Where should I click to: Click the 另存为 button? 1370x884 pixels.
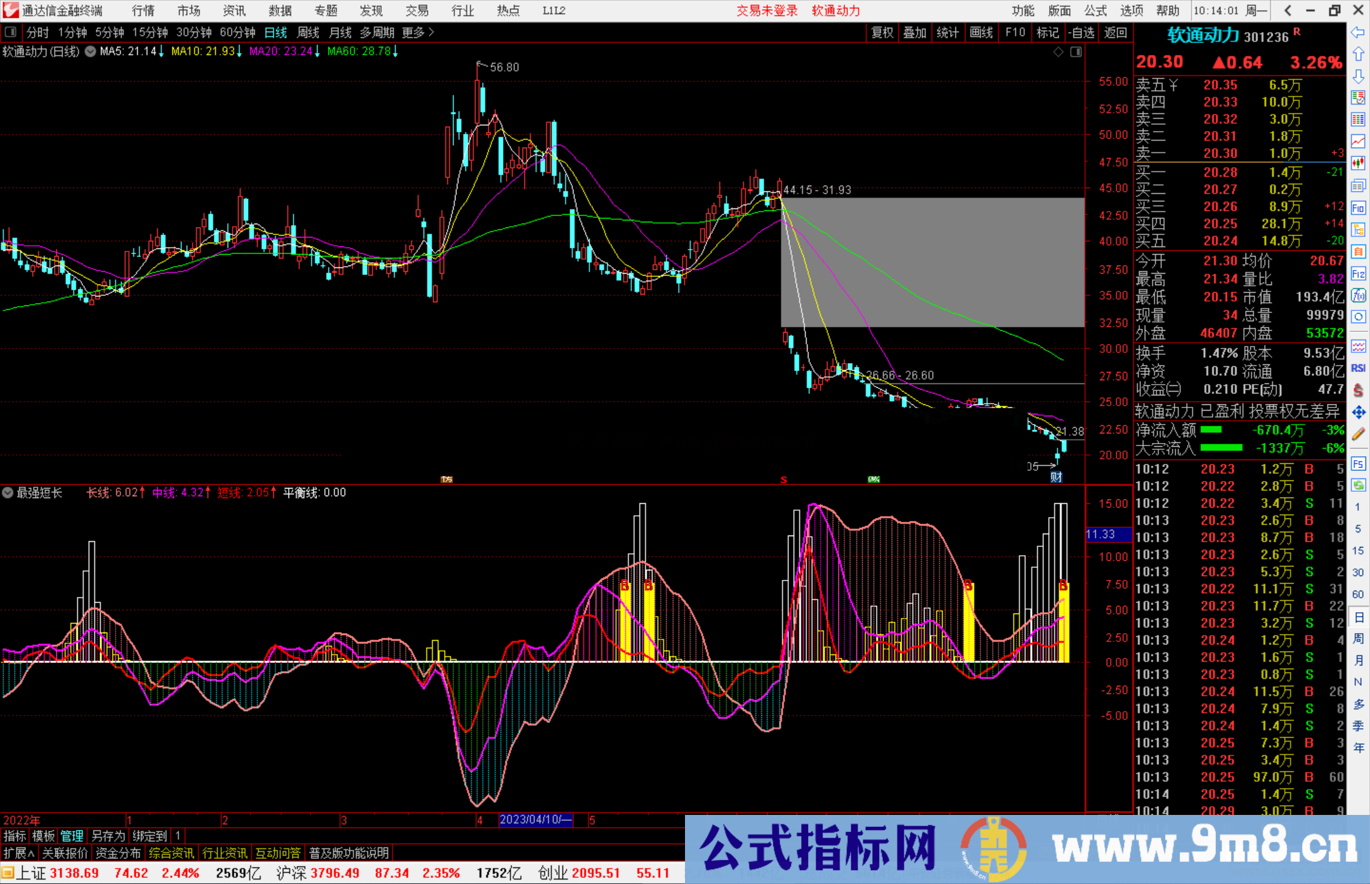coord(108,836)
